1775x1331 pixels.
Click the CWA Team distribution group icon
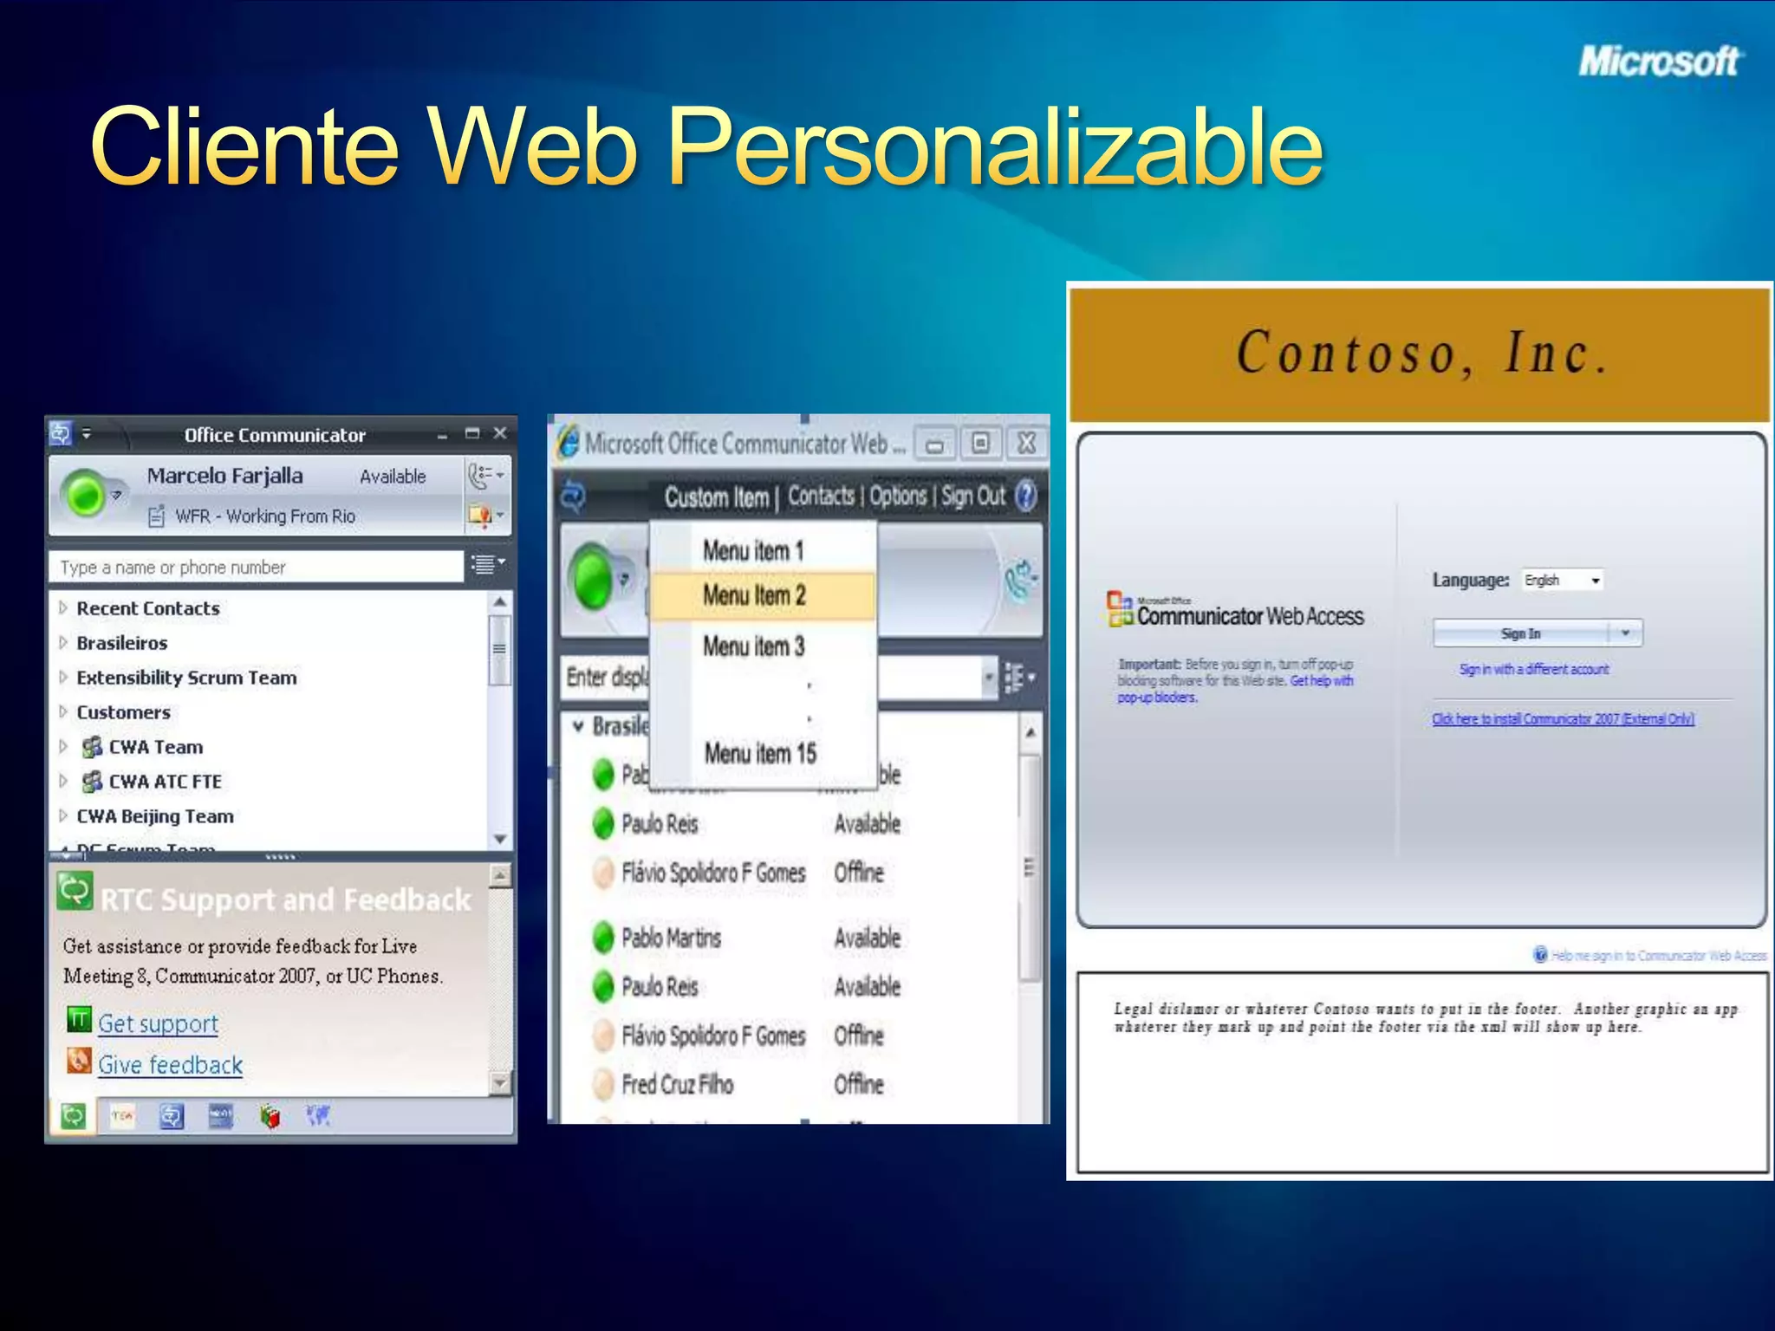(92, 747)
